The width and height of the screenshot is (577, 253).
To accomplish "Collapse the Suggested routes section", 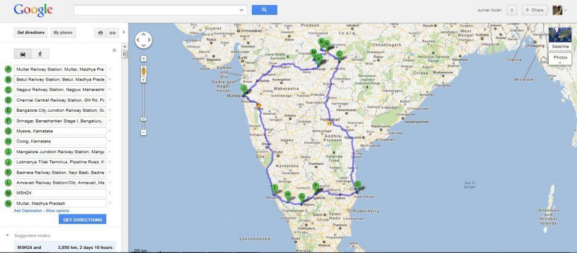I will [x=7, y=236].
